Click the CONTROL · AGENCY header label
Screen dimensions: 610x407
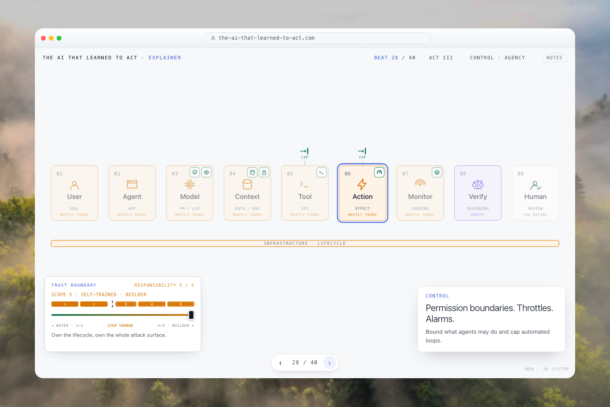498,58
